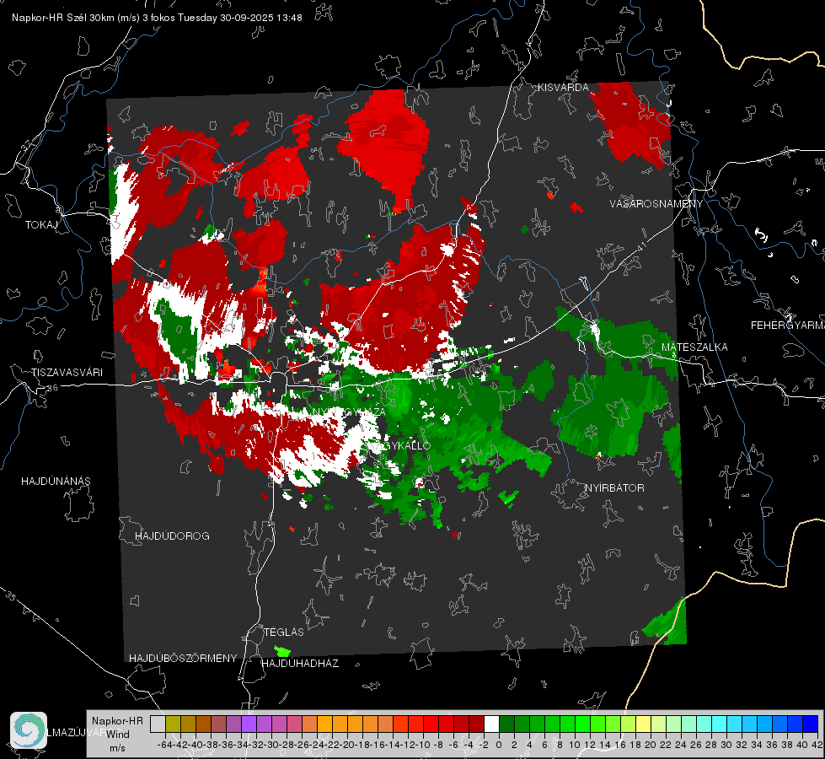The height and width of the screenshot is (759, 825).
Task: Click the radar title text with date 30-09-2025
Action: coord(157,18)
